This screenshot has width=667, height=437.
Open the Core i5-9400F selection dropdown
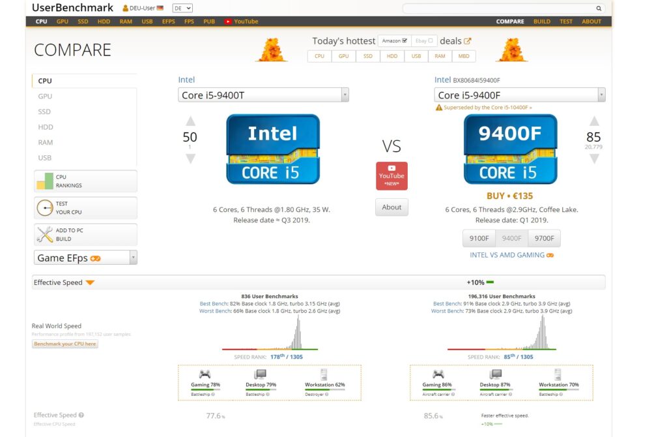click(520, 95)
